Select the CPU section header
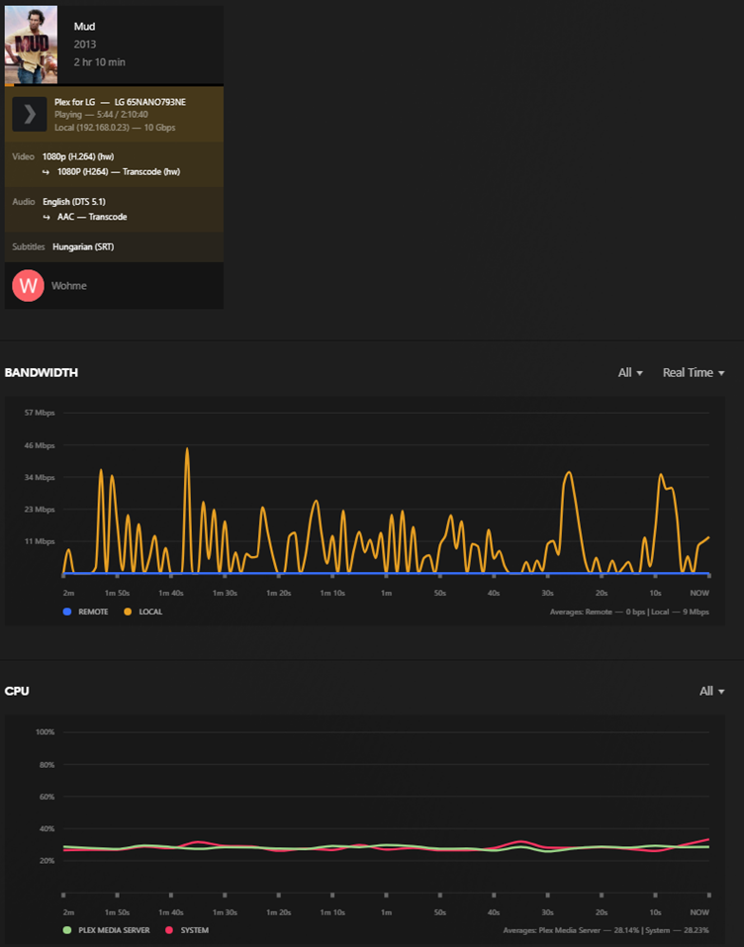This screenshot has height=947, width=744. pyautogui.click(x=18, y=691)
